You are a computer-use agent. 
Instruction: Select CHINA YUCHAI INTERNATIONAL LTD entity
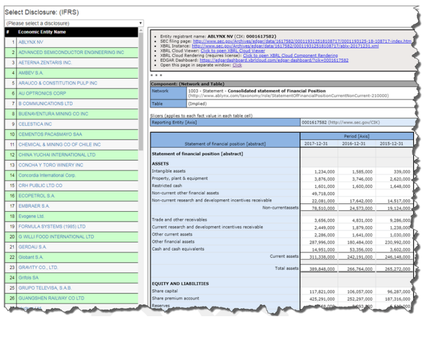click(x=57, y=155)
